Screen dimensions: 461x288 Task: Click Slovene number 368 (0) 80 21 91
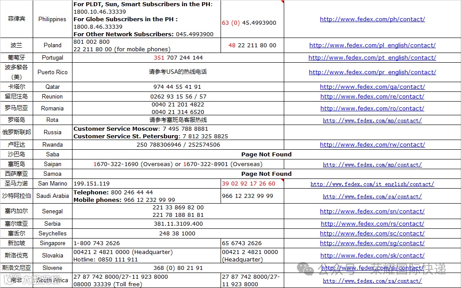[178, 268]
